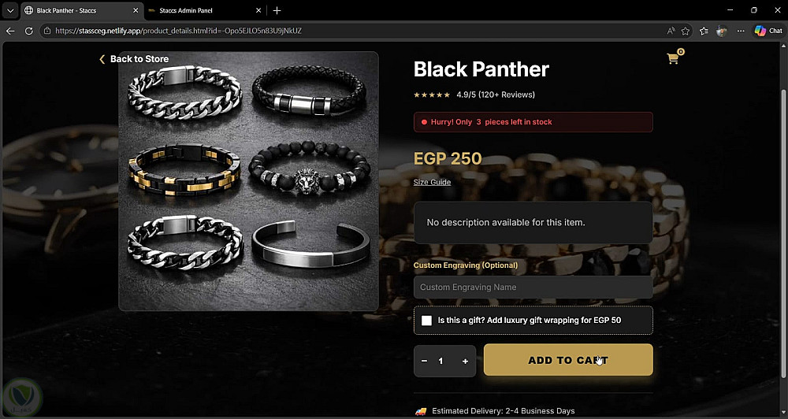Expand the tab actions dropdown arrow
788x419 pixels.
coord(10,10)
